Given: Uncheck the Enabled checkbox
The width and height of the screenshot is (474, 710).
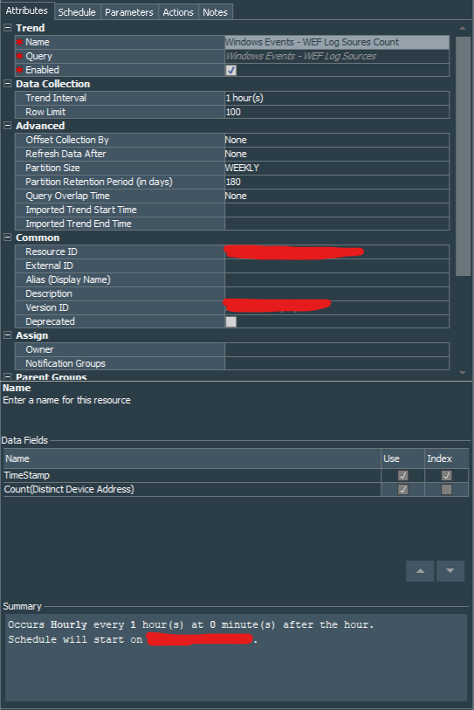Looking at the screenshot, I should coord(230,70).
